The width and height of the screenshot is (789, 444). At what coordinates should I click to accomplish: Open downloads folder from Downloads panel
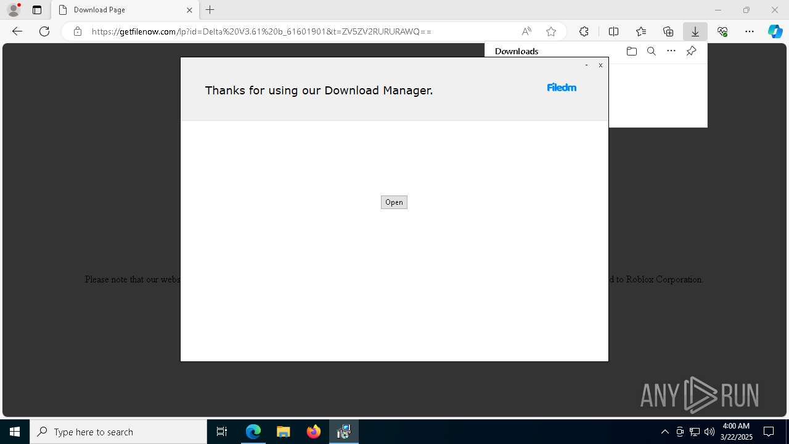(x=631, y=51)
